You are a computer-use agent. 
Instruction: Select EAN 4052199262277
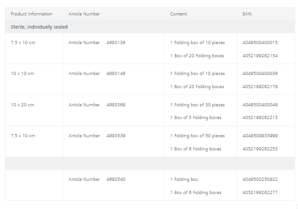pyautogui.click(x=260, y=193)
